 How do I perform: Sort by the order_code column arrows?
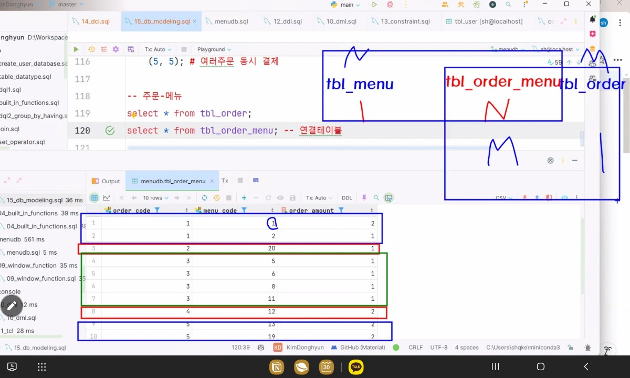186,210
